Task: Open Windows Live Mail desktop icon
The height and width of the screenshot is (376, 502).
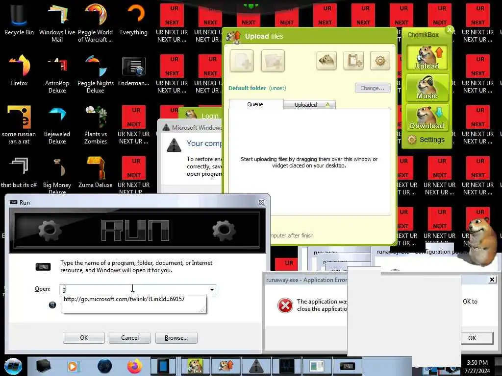Action: 57,23
